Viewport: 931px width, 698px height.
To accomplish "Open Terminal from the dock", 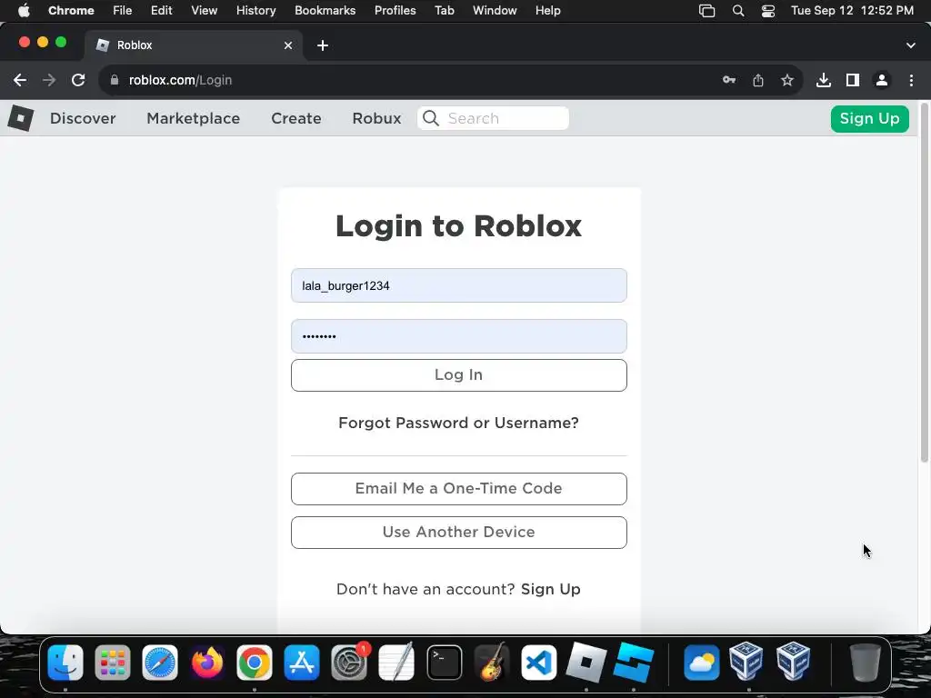I will tap(444, 663).
